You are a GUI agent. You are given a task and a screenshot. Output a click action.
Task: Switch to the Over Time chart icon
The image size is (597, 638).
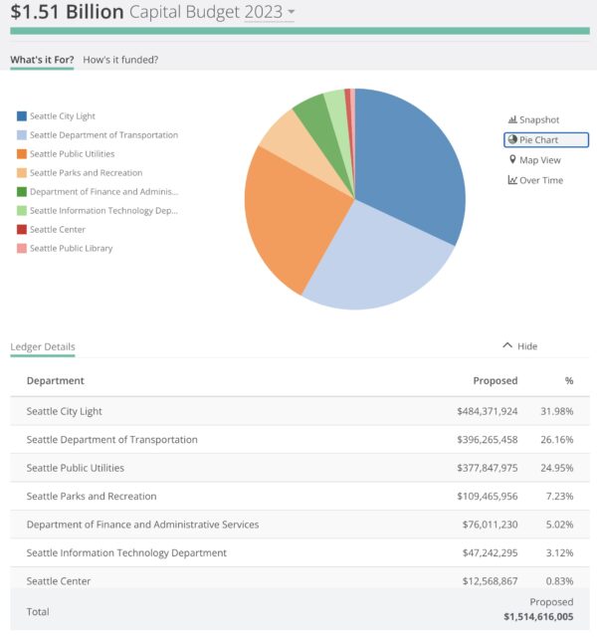point(512,180)
